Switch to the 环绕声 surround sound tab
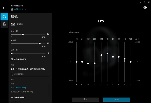151x103 pixels. coord(20,24)
